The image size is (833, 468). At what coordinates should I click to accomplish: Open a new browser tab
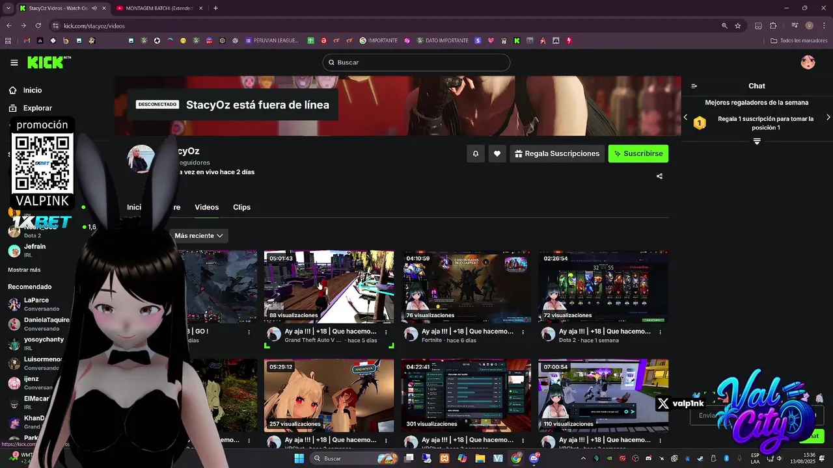(215, 8)
